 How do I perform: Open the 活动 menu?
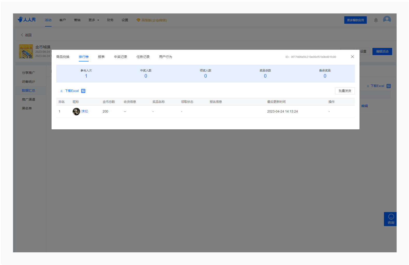(x=48, y=20)
